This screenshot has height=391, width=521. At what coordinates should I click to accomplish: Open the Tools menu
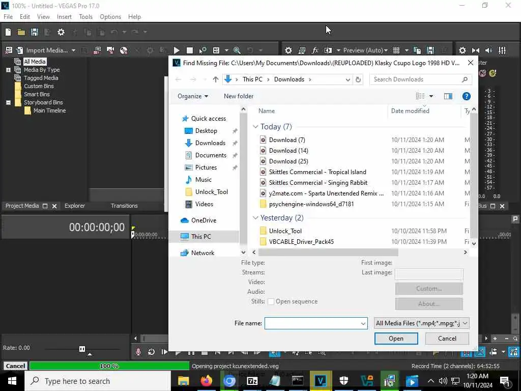pos(85,17)
